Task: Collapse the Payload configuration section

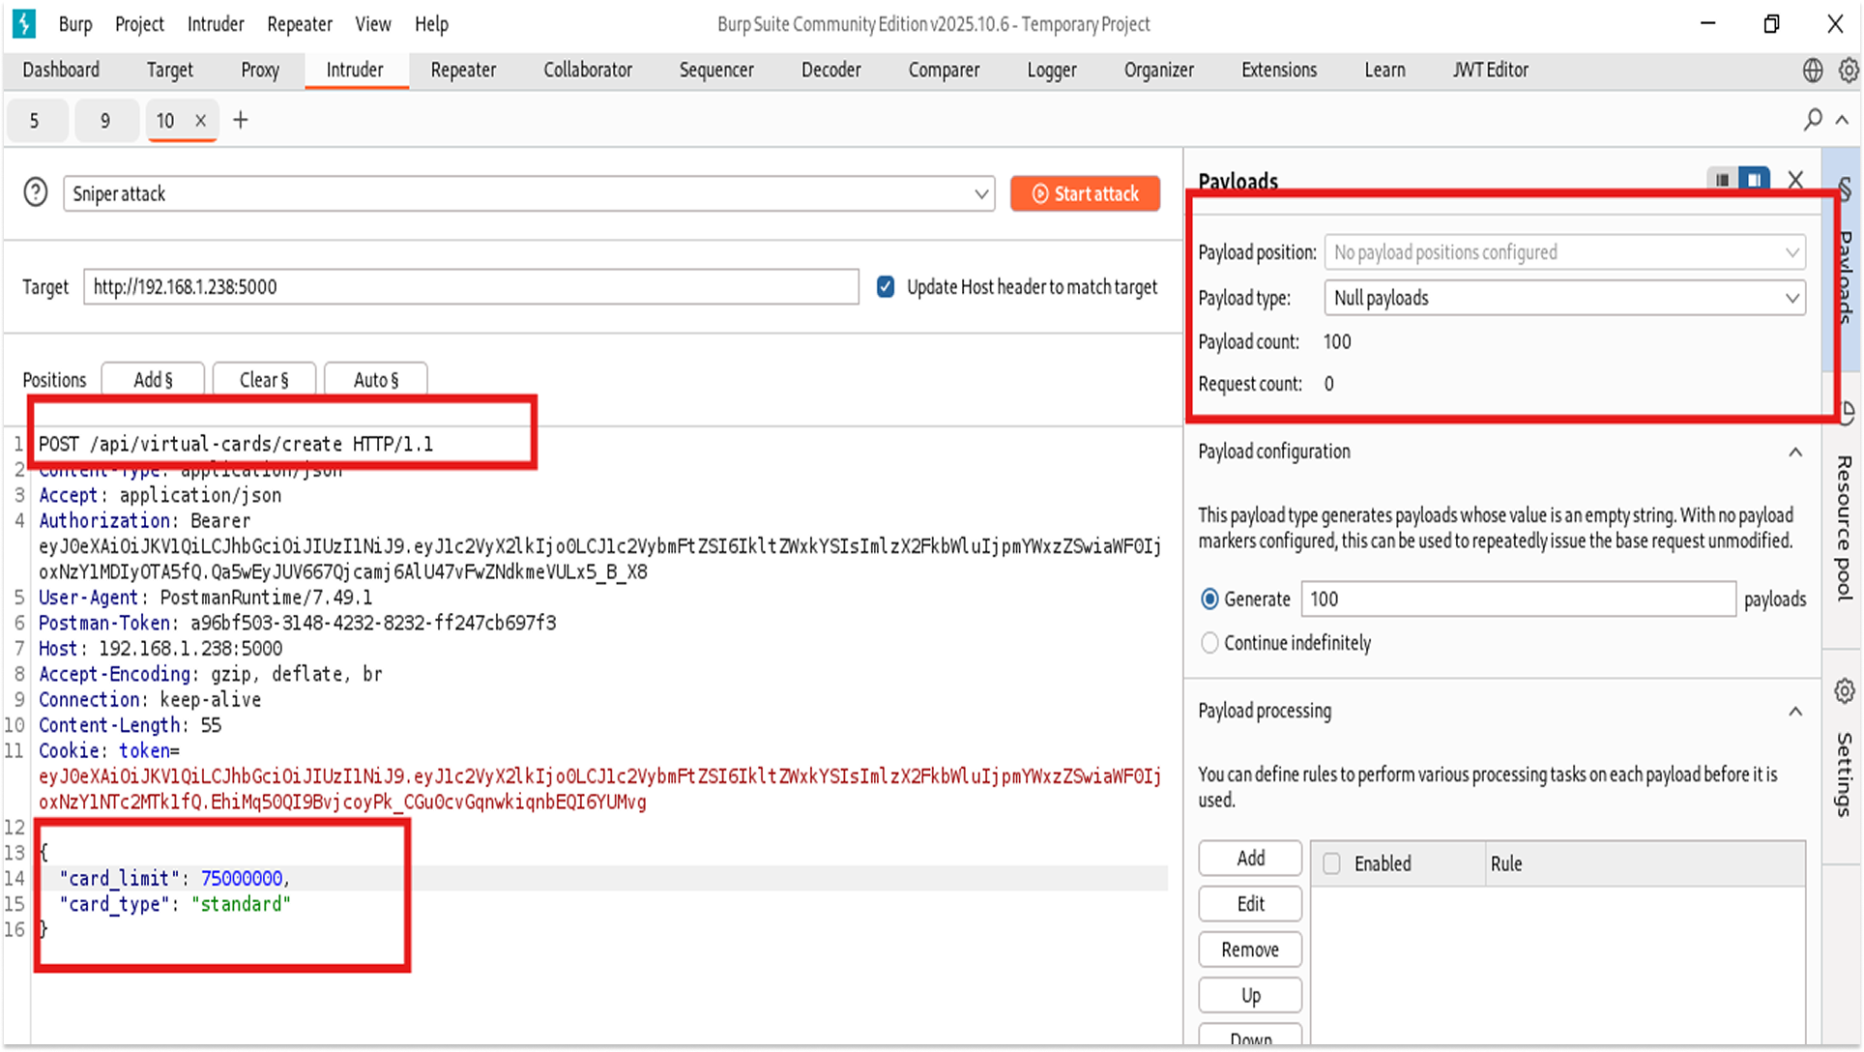Action: coord(1795,452)
